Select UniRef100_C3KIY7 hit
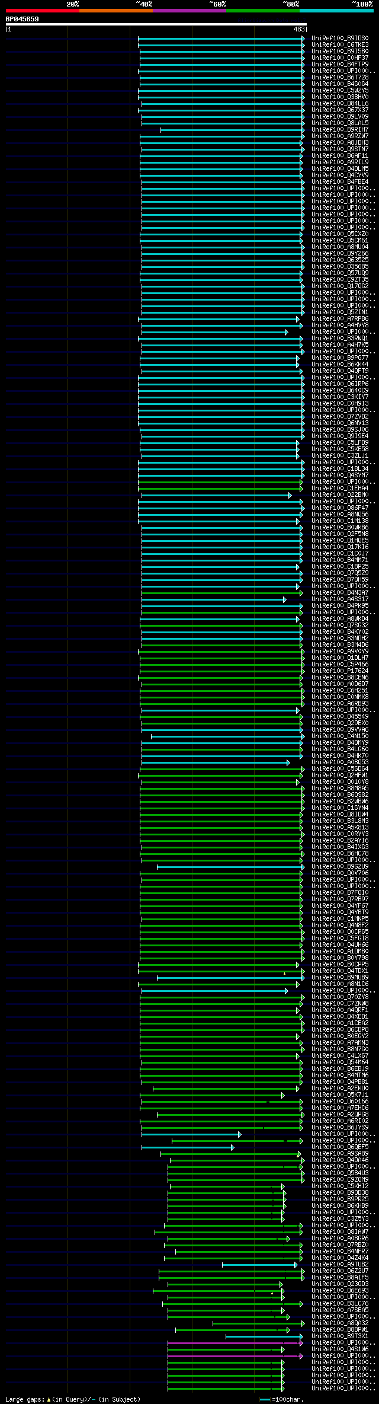 [340, 397]
